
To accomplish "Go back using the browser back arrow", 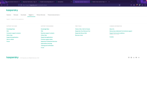I will (2, 5).
